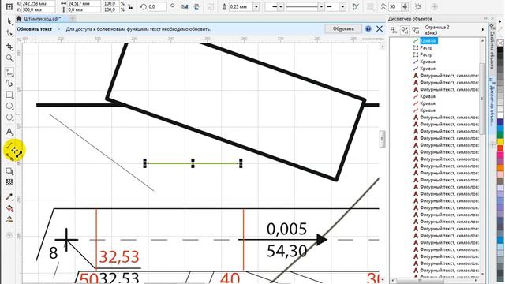Toggle the lock ratio padlock
The image size is (505, 284).
(x=130, y=6)
